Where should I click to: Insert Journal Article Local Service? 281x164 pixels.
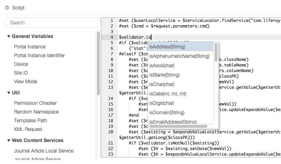tap(44, 151)
